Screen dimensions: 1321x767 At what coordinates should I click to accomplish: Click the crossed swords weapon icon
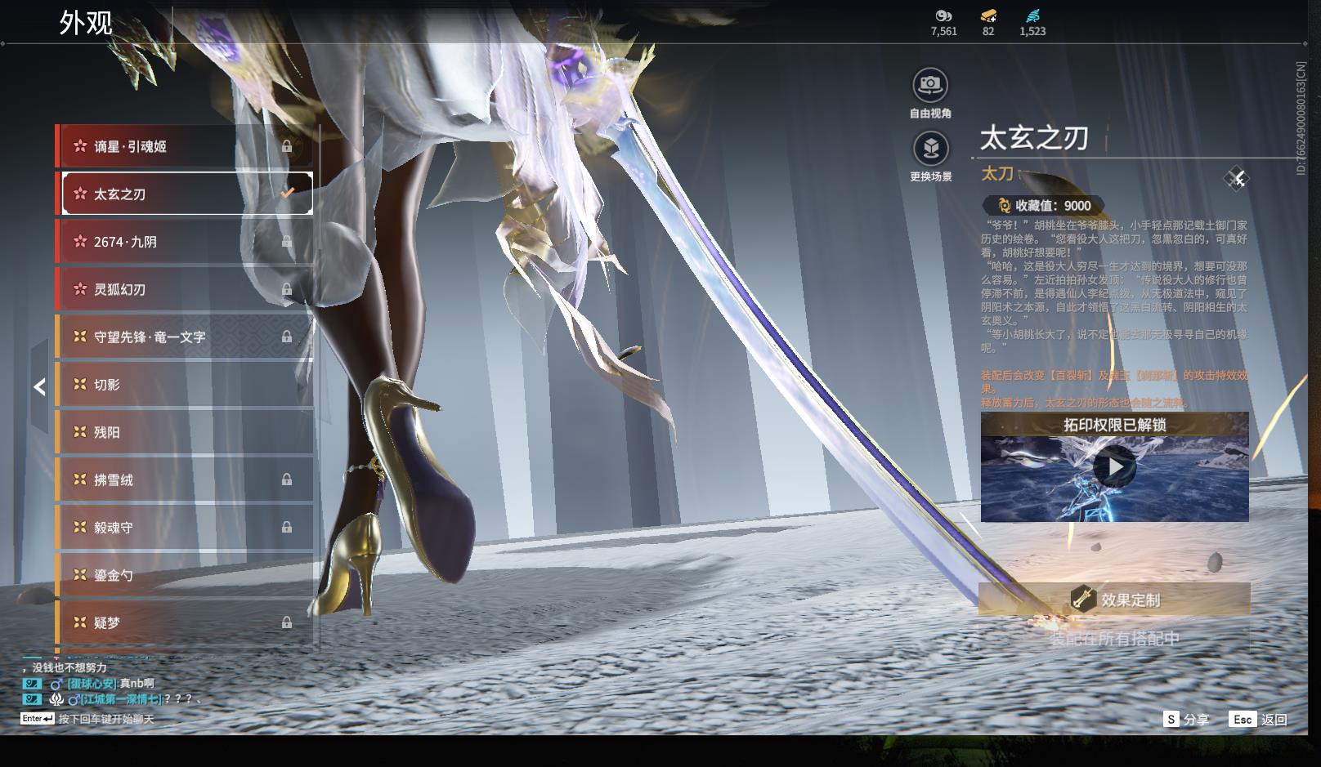1236,179
